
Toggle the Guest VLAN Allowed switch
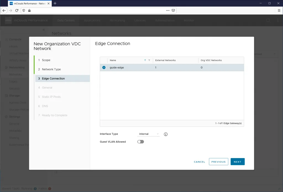coord(141,142)
